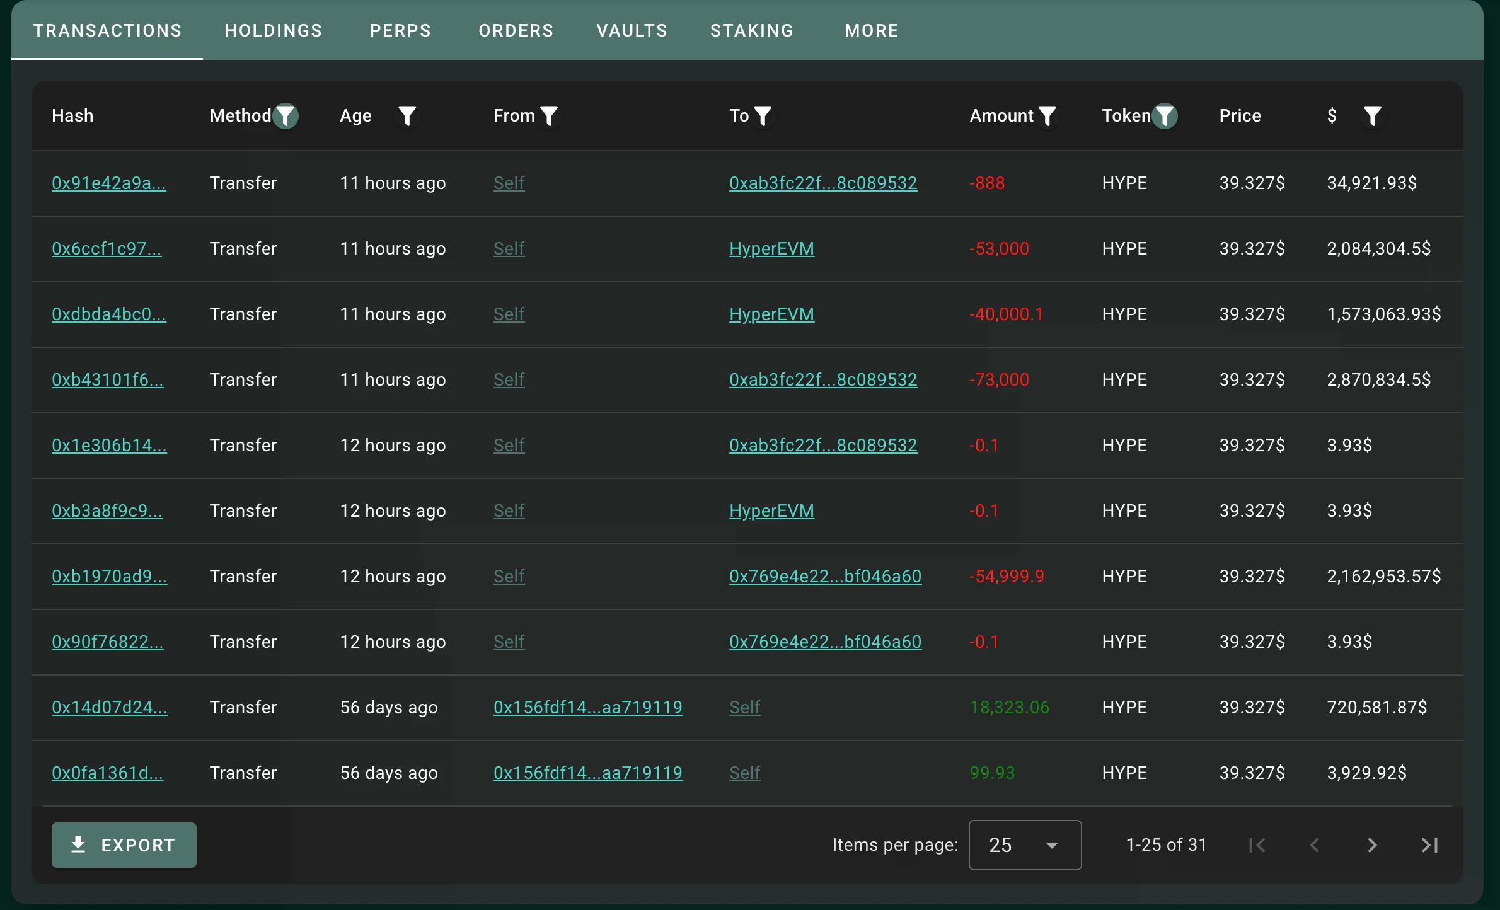
Task: Open HyperEVM link in the -53,000 row
Action: [x=771, y=249]
